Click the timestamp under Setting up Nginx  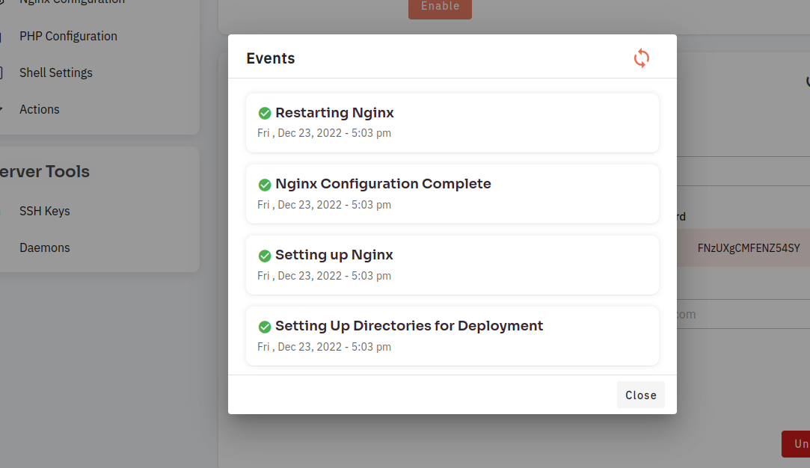(324, 276)
